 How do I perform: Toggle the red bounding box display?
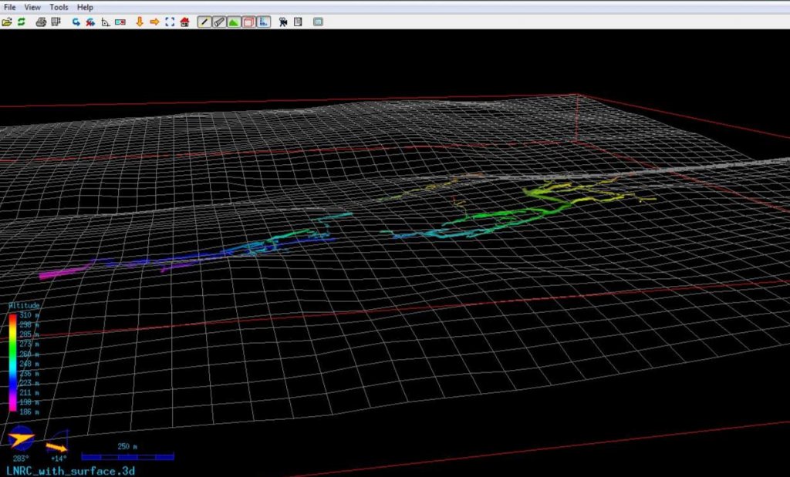(x=248, y=22)
